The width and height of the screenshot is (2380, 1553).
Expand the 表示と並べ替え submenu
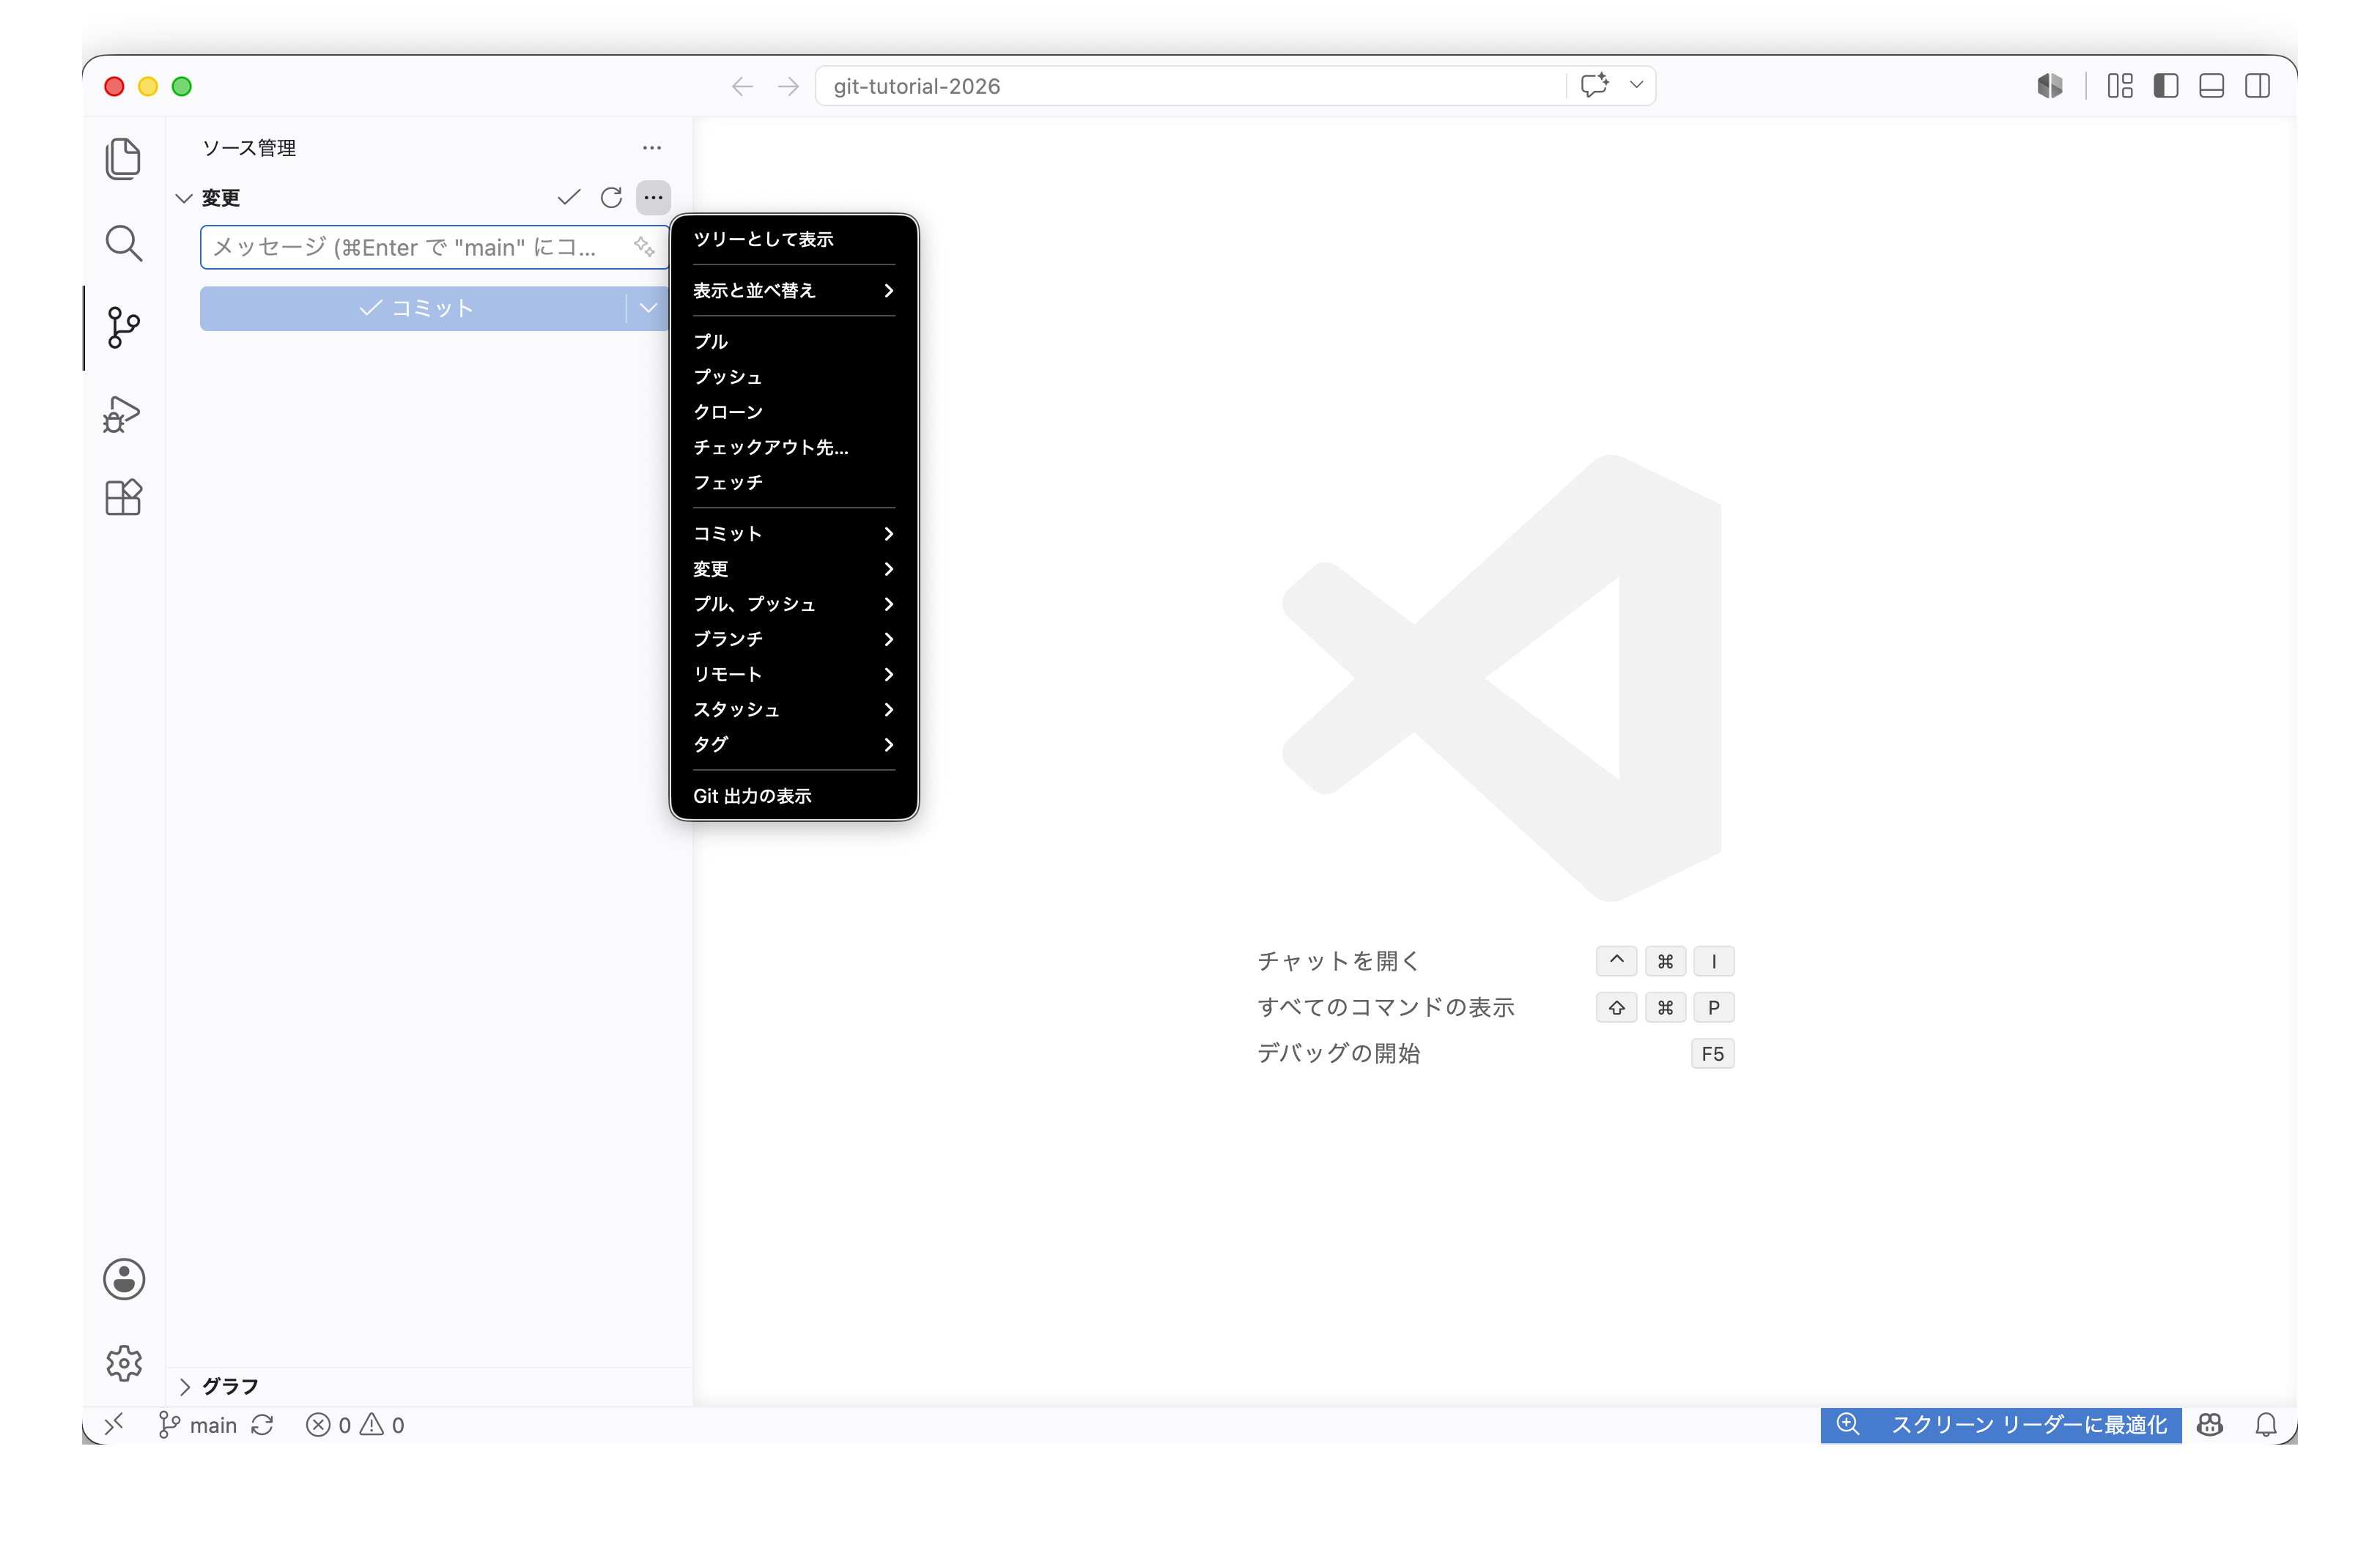tap(794, 291)
